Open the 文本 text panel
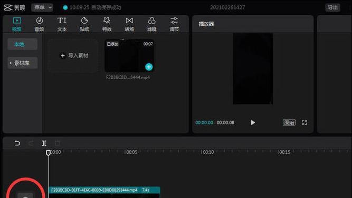The height and width of the screenshot is (198, 352). coord(62,24)
